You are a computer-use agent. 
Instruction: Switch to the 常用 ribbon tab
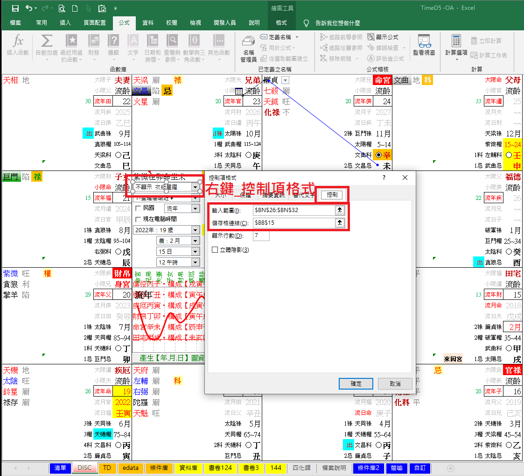[42, 23]
